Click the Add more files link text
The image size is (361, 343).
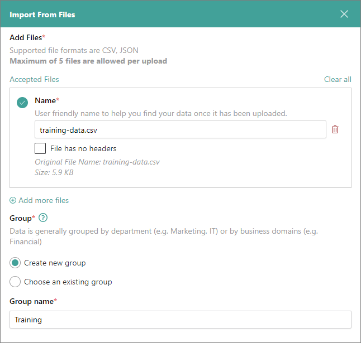tap(44, 200)
